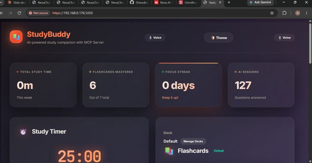
Task: Open the browser three-dot menu
Action: tap(307, 13)
